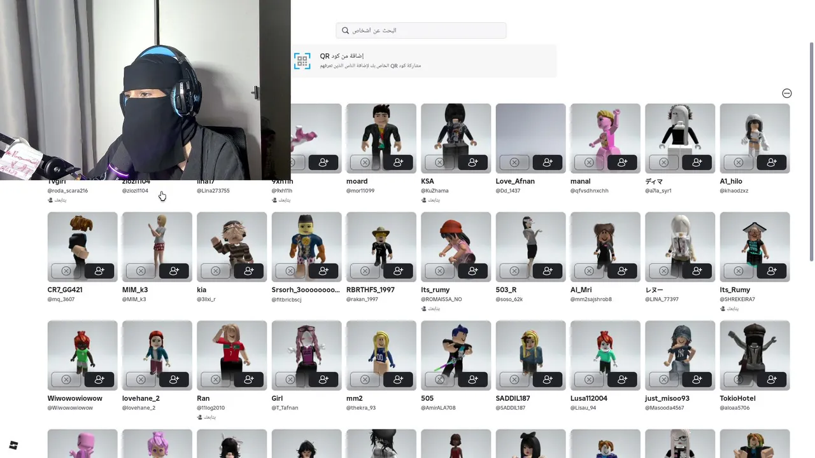Image resolution: width=815 pixels, height=458 pixels.
Task: Click the Al_Mri avatar thumbnail
Action: (605, 247)
